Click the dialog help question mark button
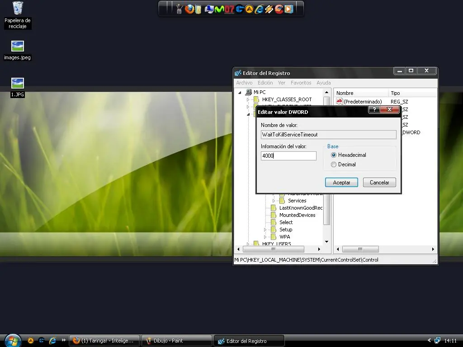Screen dimensions: 463x347 pyautogui.click(x=374, y=109)
